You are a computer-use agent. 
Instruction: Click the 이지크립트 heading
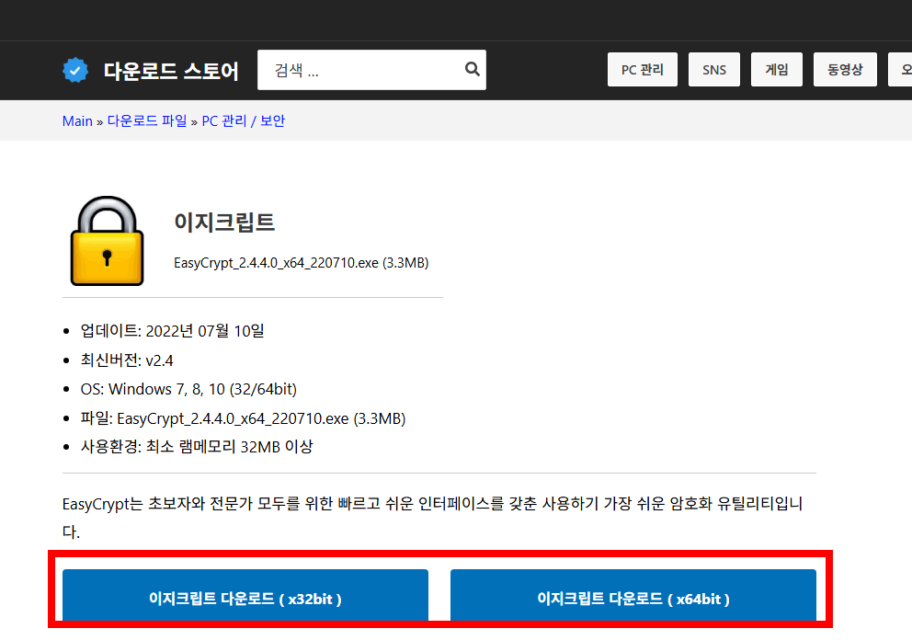224,222
